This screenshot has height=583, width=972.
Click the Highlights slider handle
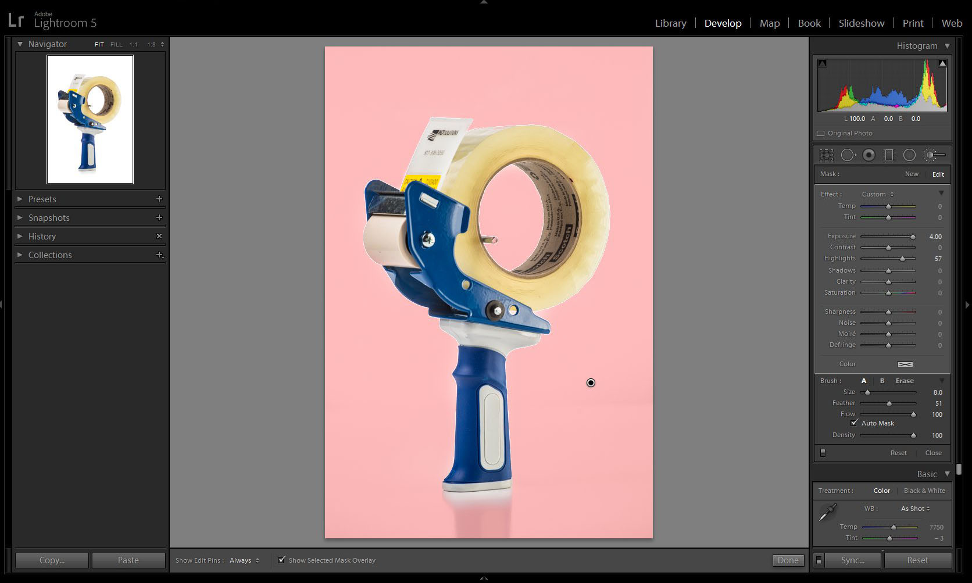coord(902,259)
